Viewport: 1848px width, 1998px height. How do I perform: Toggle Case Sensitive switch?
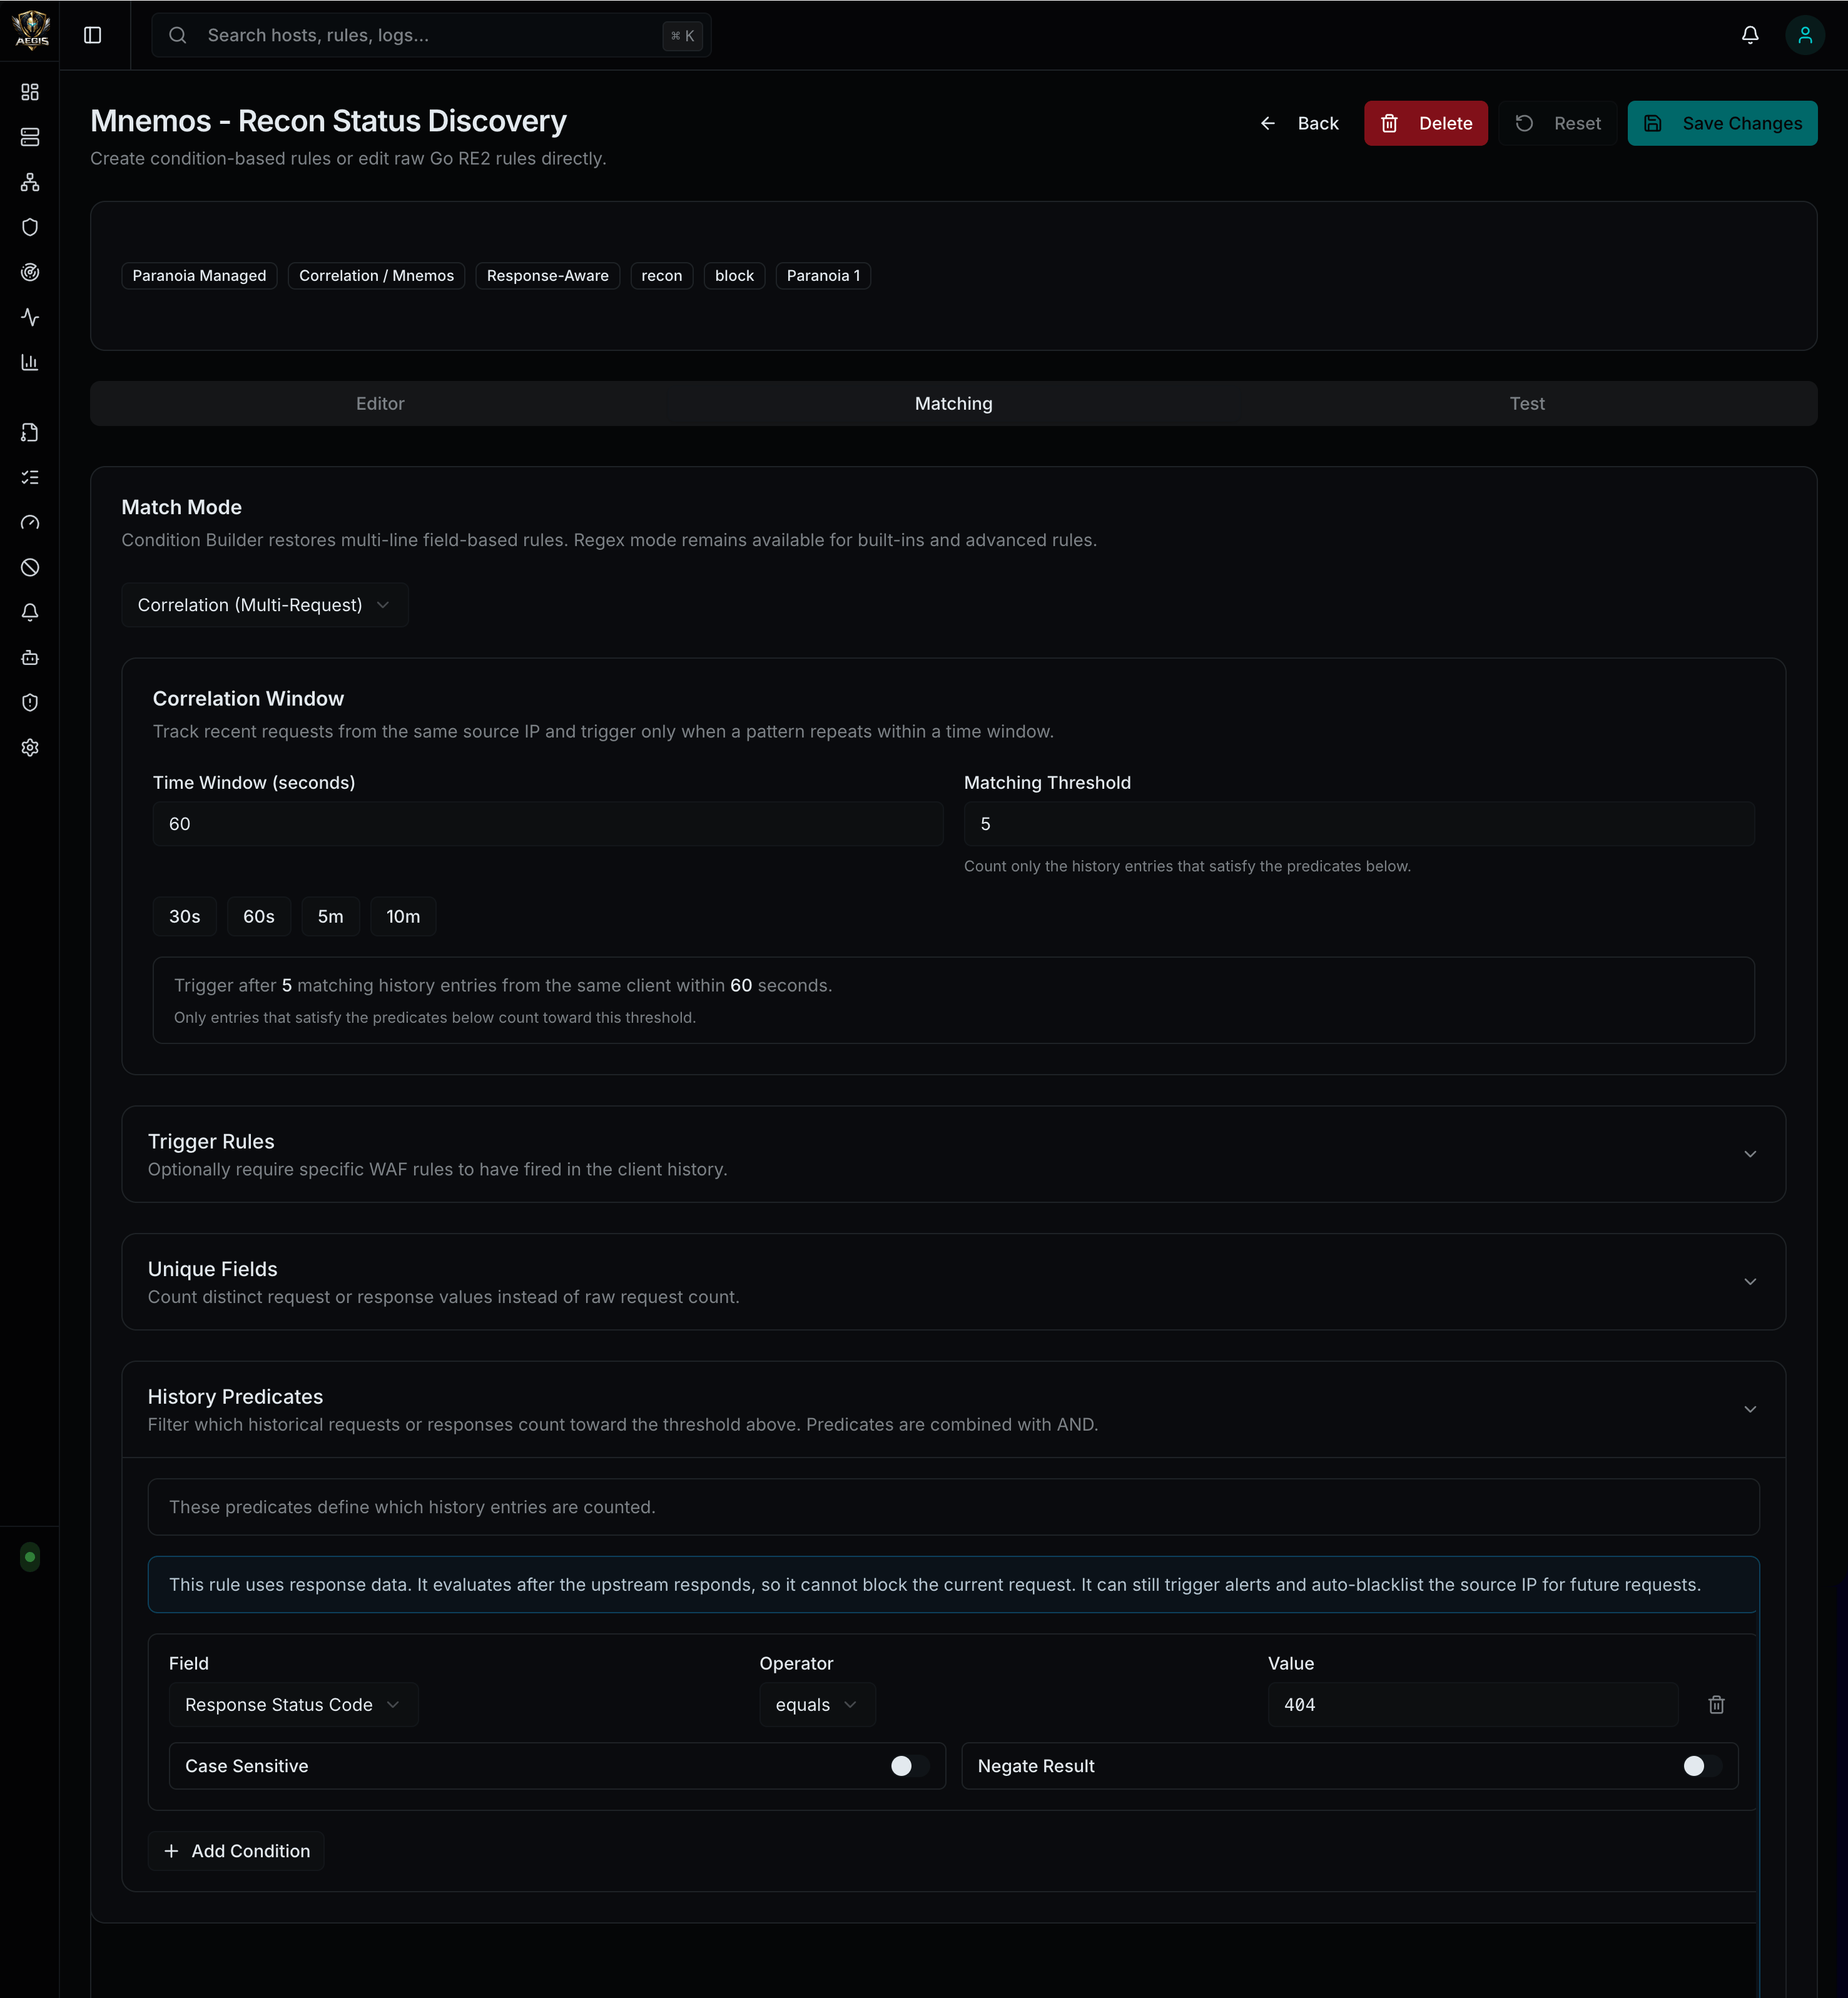pos(910,1766)
